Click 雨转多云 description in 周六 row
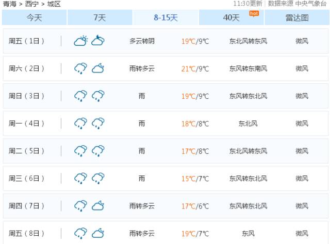 pos(142,68)
